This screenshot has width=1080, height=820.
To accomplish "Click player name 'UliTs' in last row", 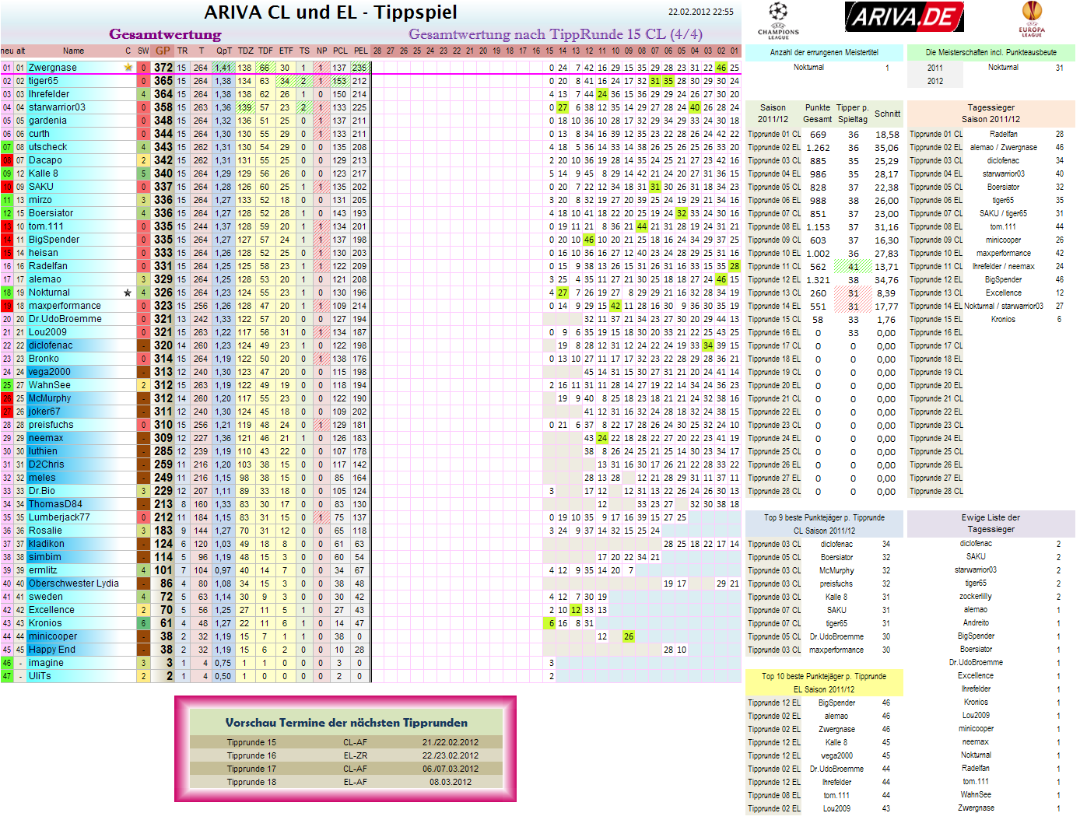I will point(40,676).
